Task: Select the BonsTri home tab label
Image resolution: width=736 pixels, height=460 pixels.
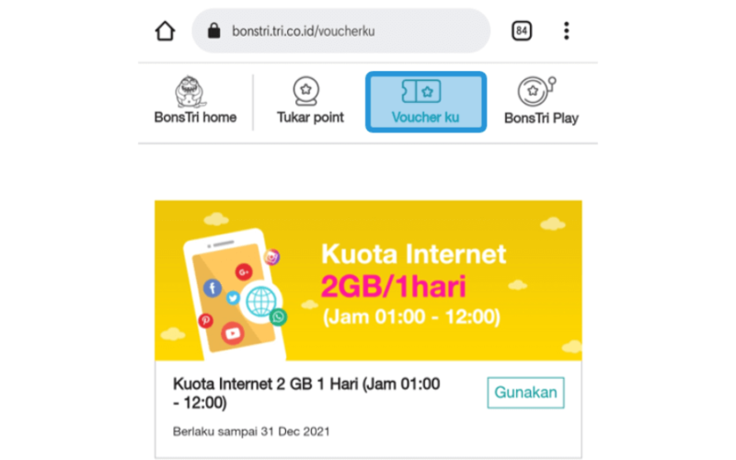Action: click(195, 118)
